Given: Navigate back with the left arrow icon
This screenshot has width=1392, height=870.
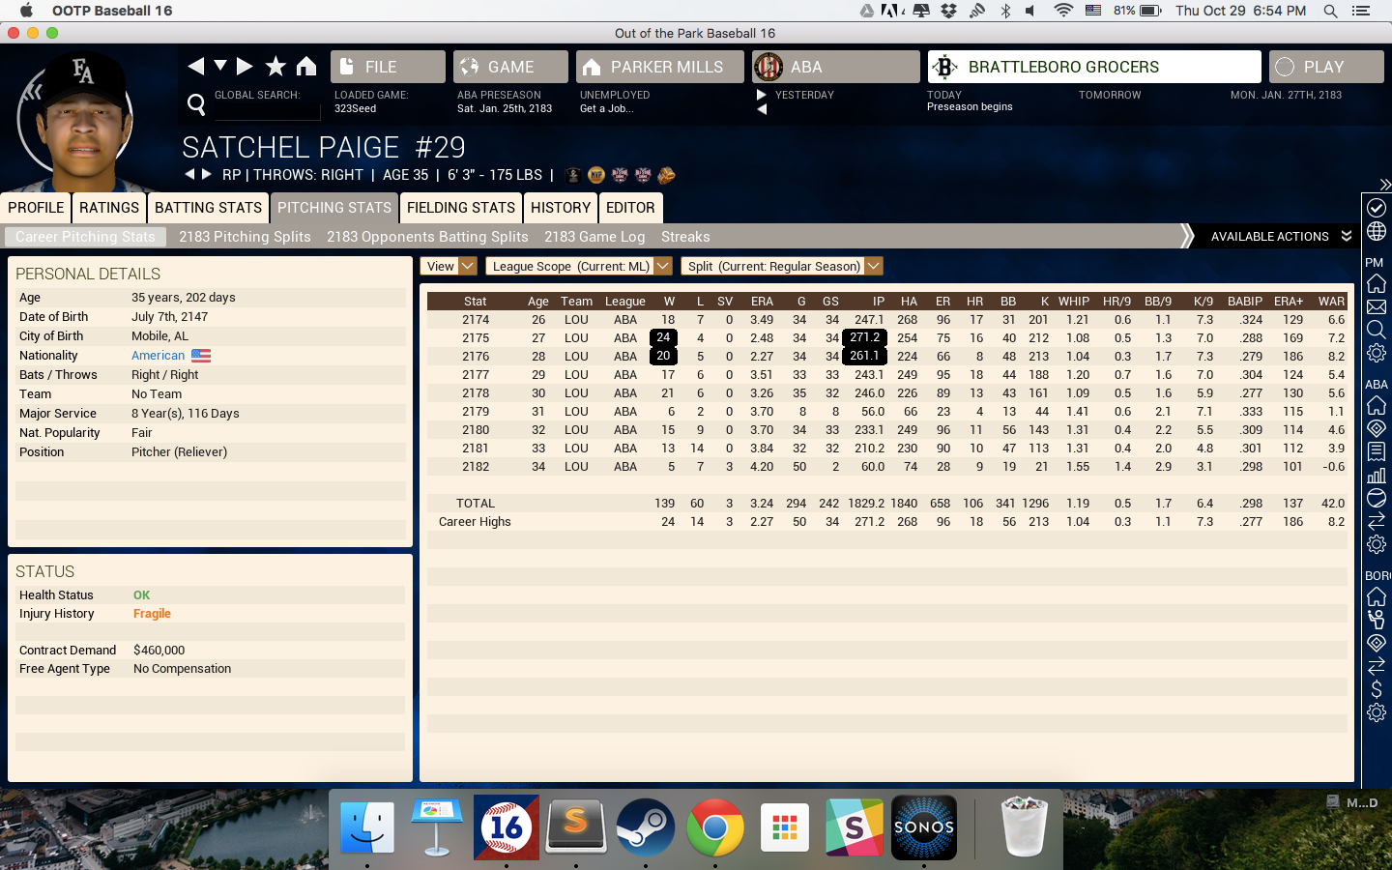Looking at the screenshot, I should pos(196,66).
